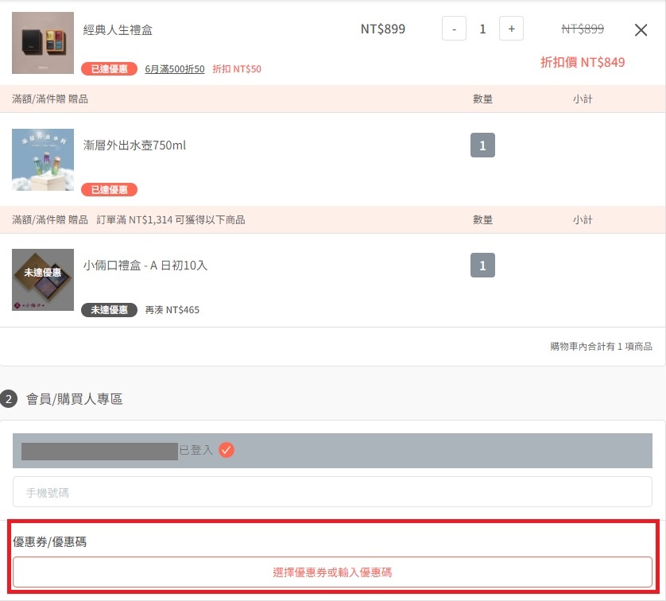Open the 漸層外出水壺750ml gift thumbnail

43,160
